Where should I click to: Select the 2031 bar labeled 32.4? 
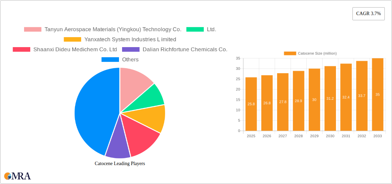point(346,97)
